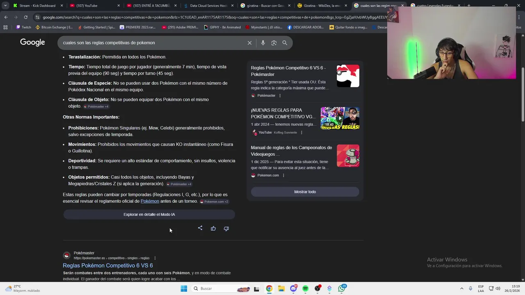Image resolution: width=525 pixels, height=295 pixels.
Task: Expand Pokémaster +4 citation after Objetos permitidos
Action: [x=179, y=184]
